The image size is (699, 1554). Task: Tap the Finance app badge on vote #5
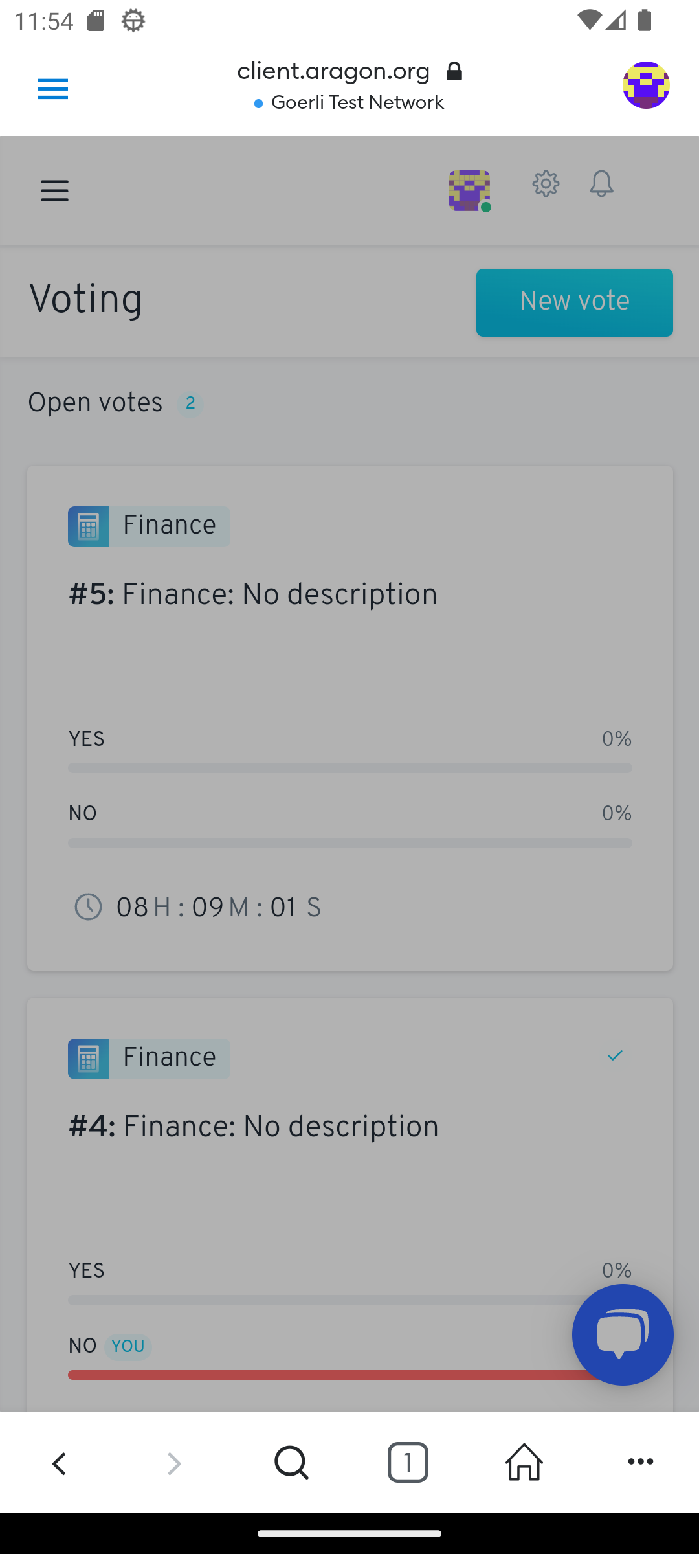click(x=149, y=526)
